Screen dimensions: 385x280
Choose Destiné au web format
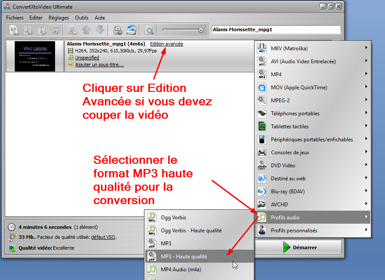(x=313, y=179)
